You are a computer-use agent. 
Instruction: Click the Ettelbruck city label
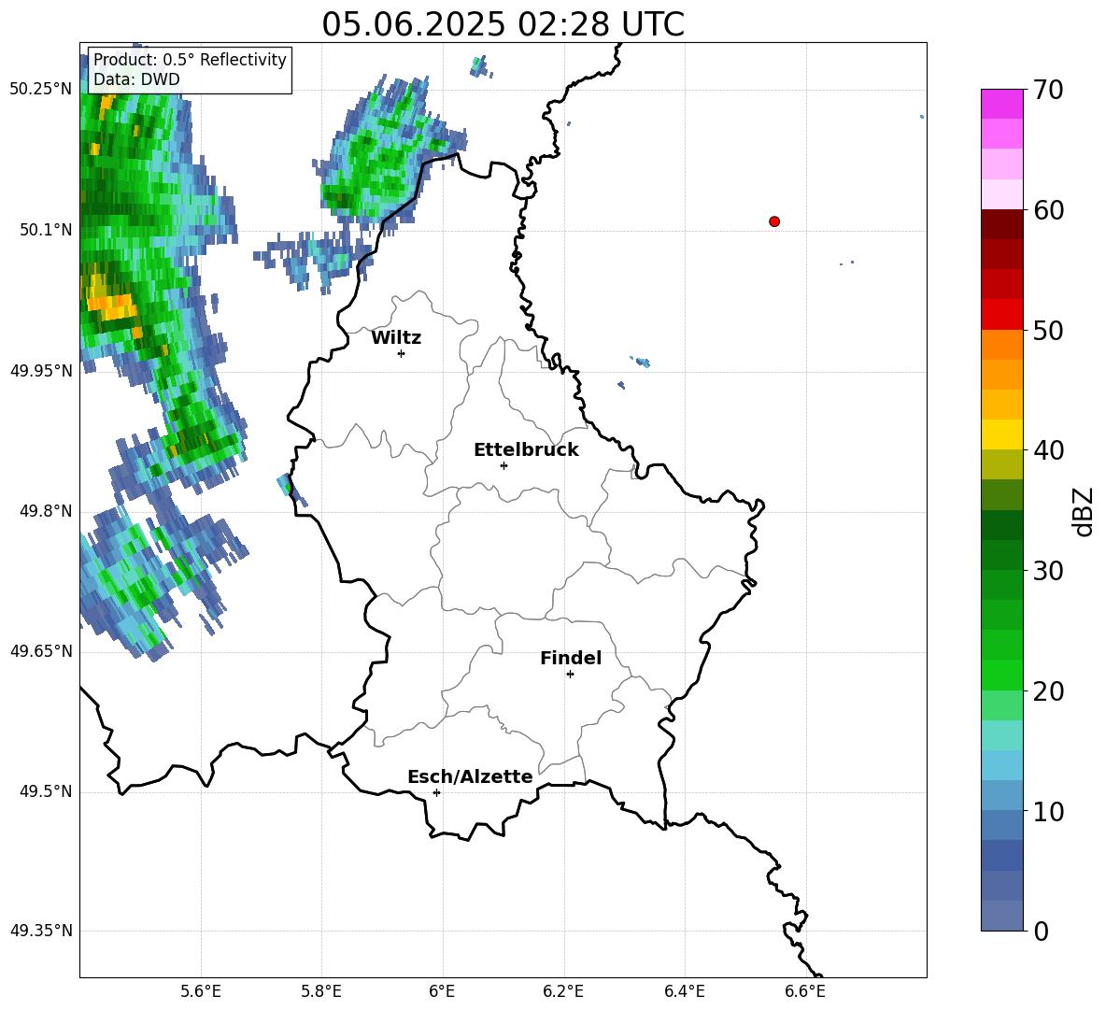[526, 450]
